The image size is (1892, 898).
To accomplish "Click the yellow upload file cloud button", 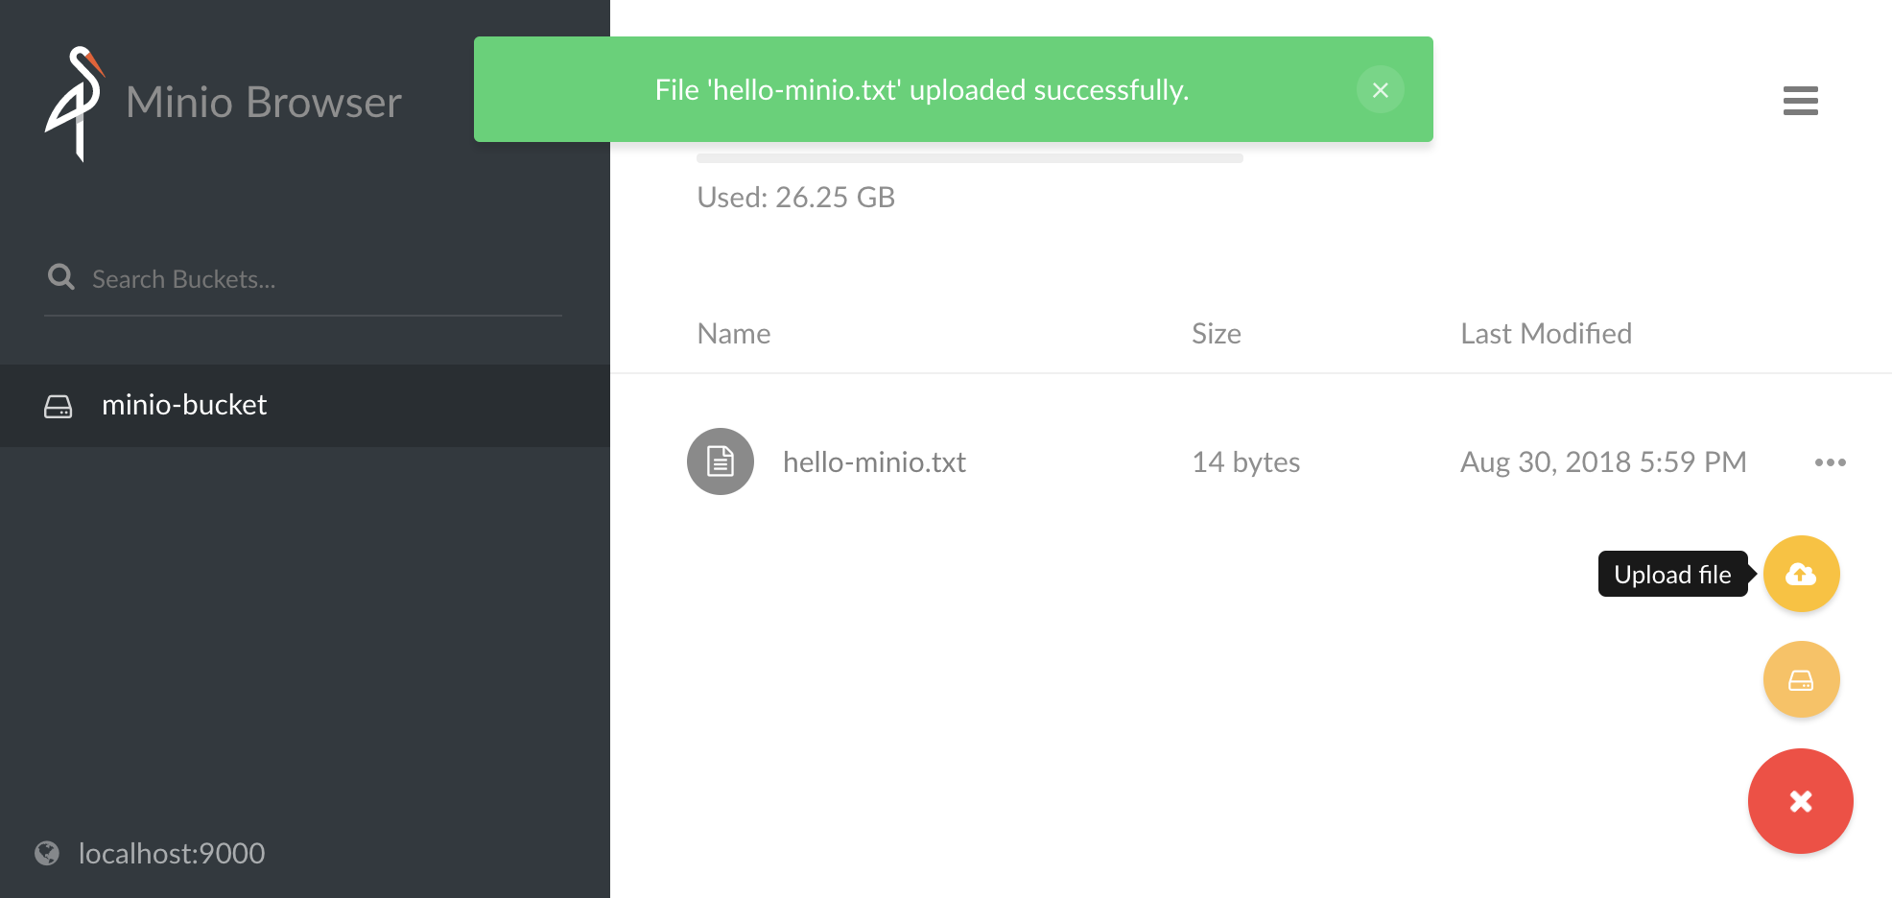I will (x=1801, y=574).
